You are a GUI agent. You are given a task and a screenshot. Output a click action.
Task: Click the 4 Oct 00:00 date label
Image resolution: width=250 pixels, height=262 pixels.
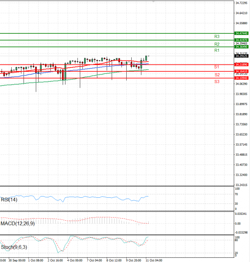tap(75, 260)
